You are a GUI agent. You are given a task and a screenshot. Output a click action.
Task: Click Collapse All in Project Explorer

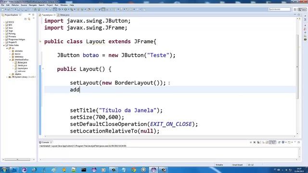26,19
